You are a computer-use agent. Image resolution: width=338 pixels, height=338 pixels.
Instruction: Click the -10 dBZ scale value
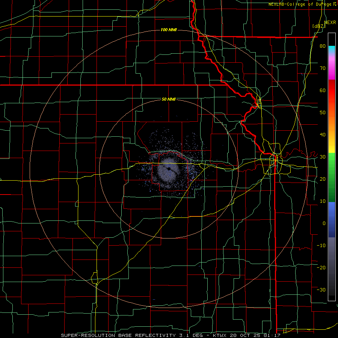pyautogui.click(x=321, y=246)
